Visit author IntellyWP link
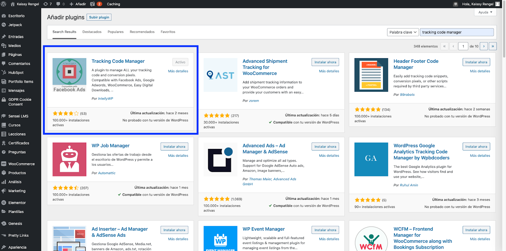The width and height of the screenshot is (506, 251). tap(105, 99)
